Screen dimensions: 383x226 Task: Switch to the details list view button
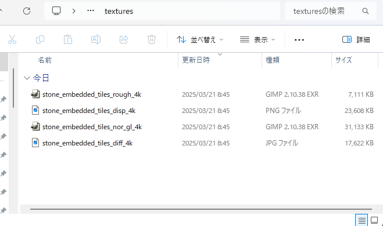pos(361,220)
